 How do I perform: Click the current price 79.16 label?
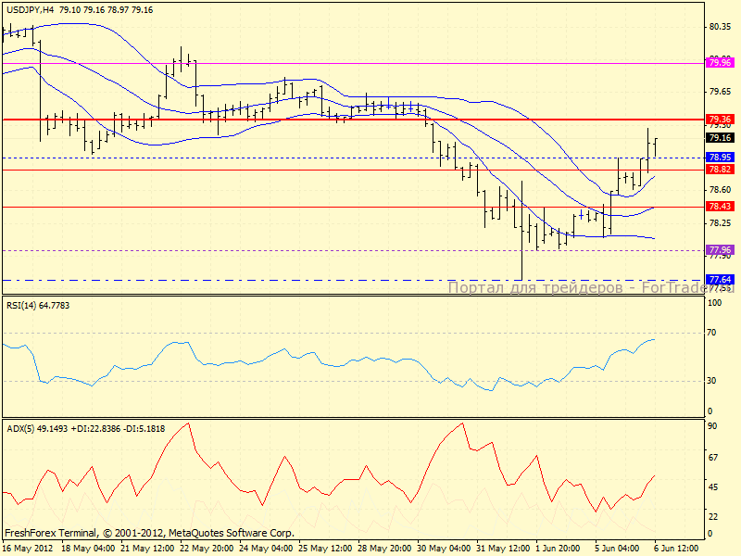pos(720,137)
